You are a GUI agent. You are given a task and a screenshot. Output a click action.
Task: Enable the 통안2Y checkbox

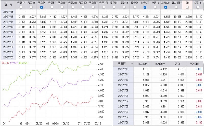click(x=135, y=7)
